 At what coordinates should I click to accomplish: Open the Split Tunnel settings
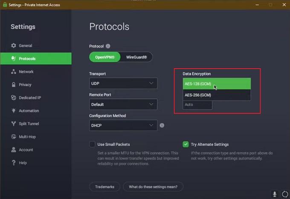(36, 124)
